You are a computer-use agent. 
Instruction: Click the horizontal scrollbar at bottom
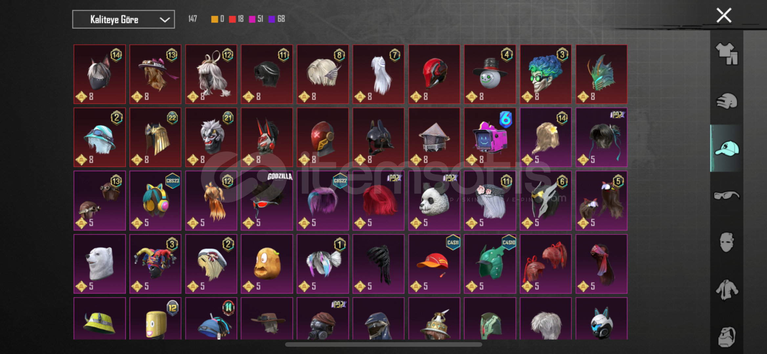click(x=383, y=344)
